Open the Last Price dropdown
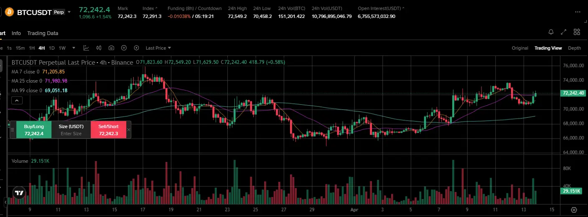This screenshot has width=588, height=217. (158, 48)
